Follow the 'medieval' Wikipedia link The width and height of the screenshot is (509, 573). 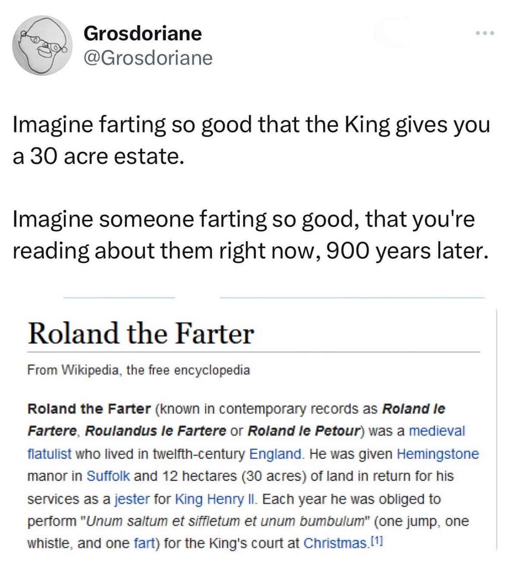click(x=436, y=431)
